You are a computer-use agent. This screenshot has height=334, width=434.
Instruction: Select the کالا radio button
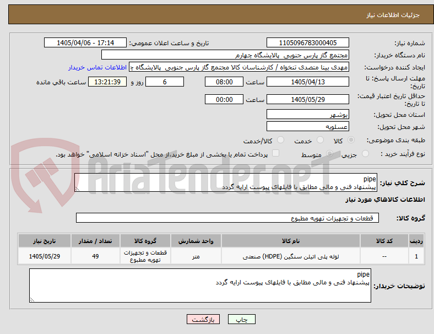pyautogui.click(x=351, y=140)
